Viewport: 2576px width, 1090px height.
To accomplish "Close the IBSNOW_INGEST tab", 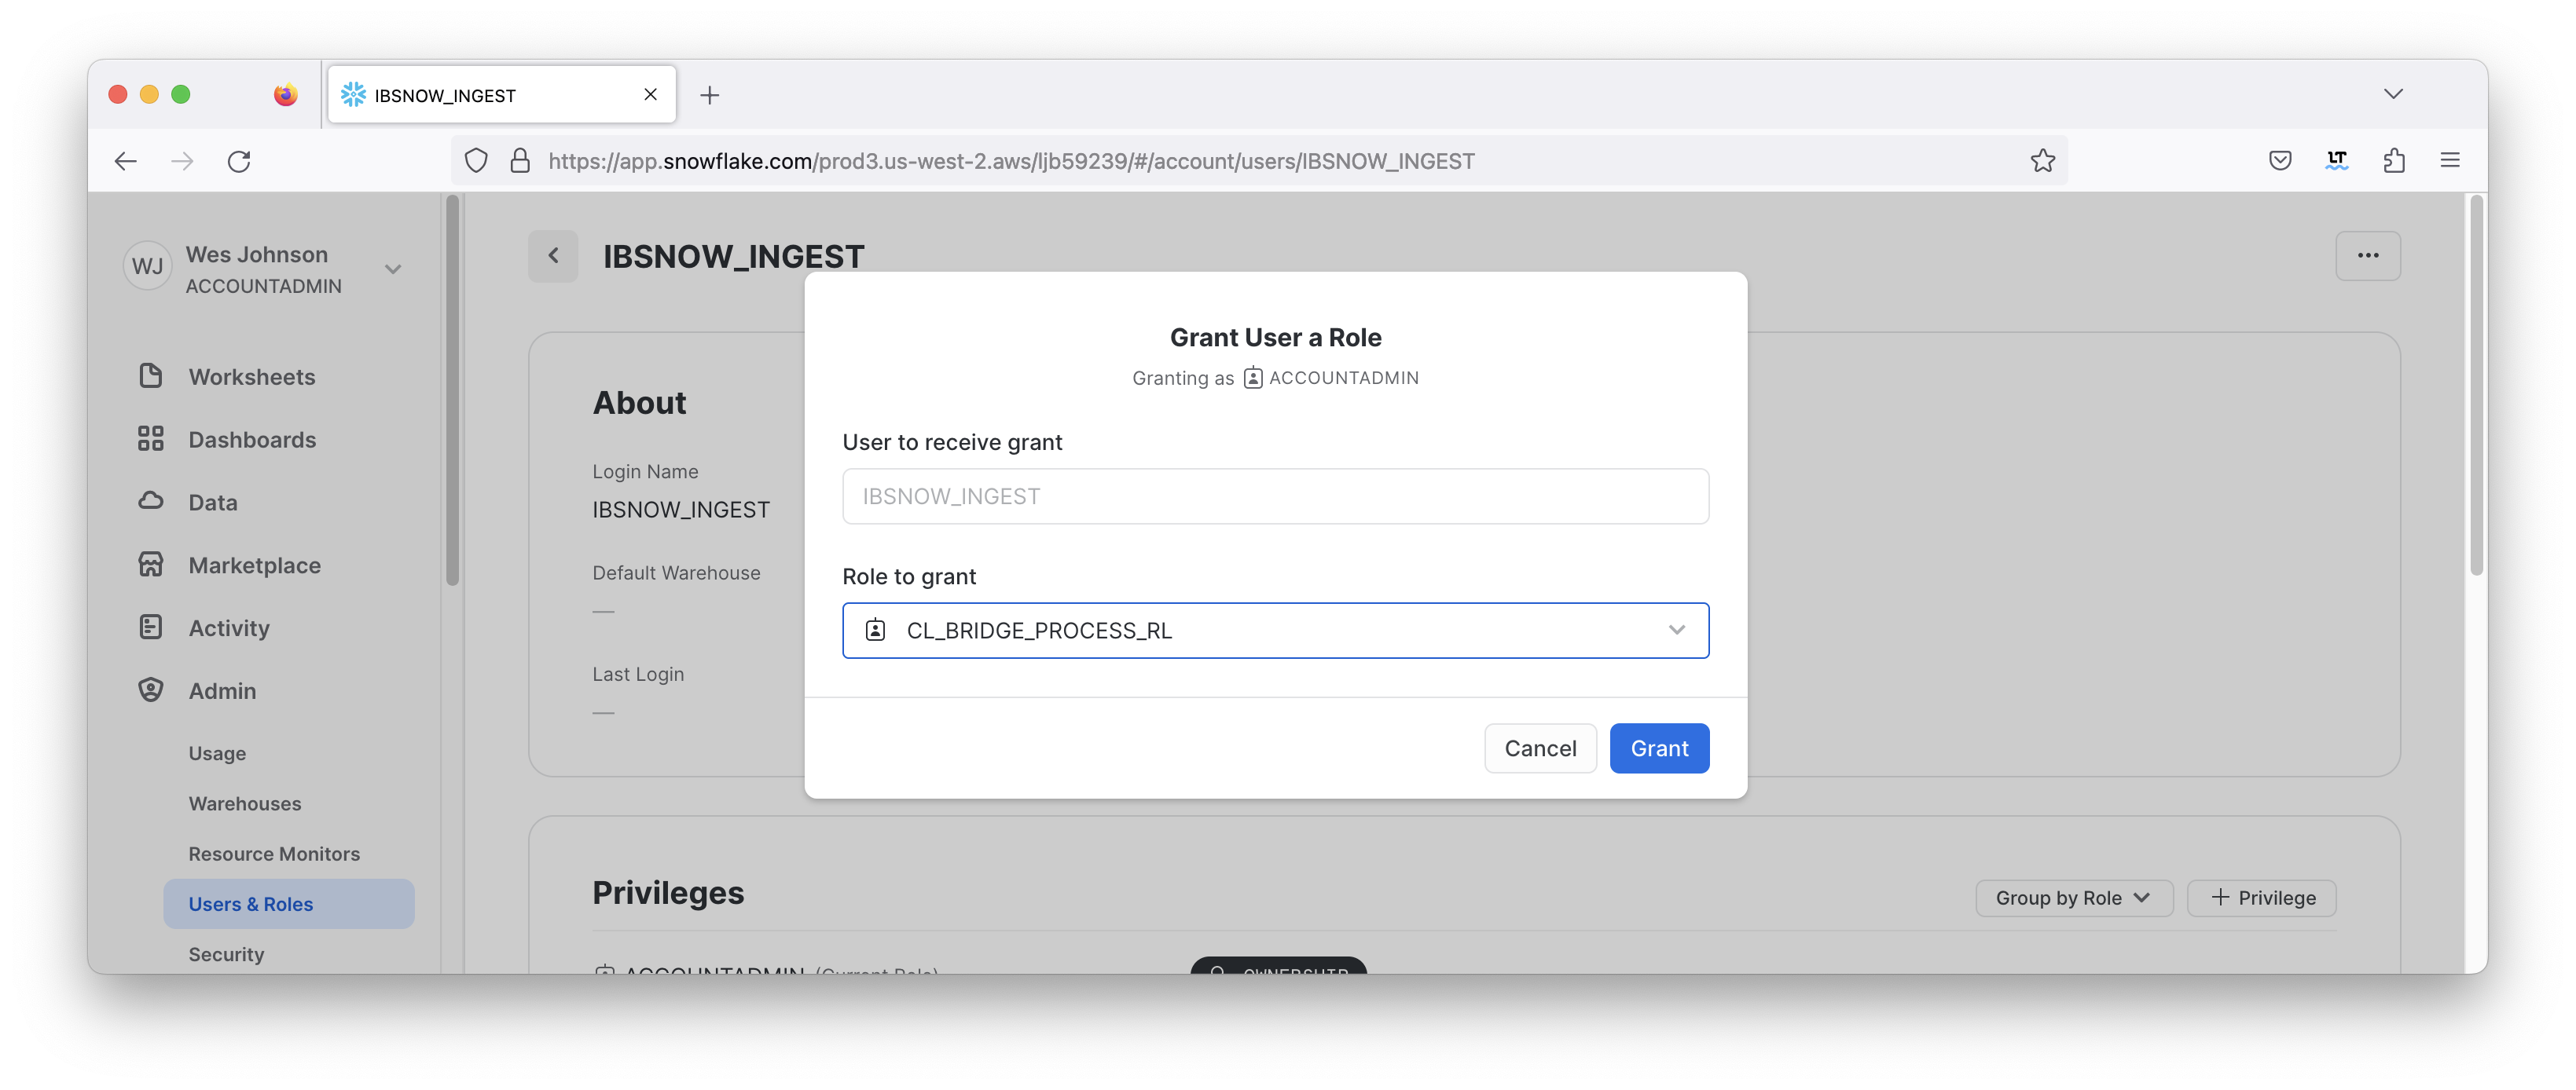I will point(650,95).
